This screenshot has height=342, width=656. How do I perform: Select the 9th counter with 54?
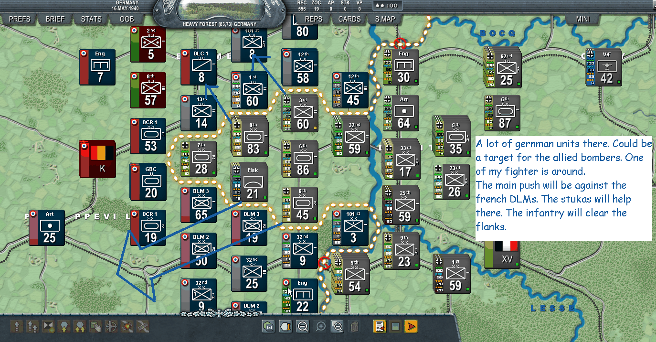click(350, 274)
